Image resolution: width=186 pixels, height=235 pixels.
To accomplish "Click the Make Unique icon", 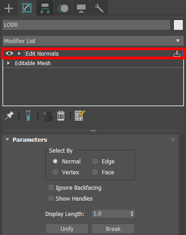I will pos(47,116).
